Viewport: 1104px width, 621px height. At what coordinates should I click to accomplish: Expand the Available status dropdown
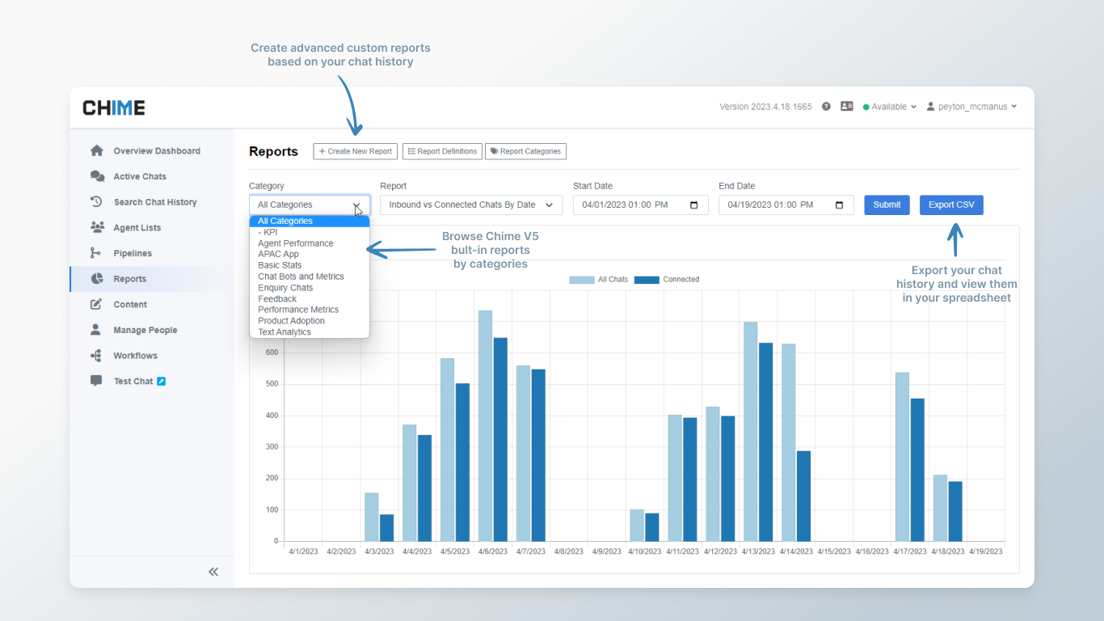pos(890,107)
